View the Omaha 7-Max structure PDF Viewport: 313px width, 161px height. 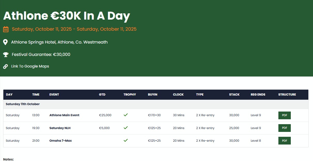284,141
